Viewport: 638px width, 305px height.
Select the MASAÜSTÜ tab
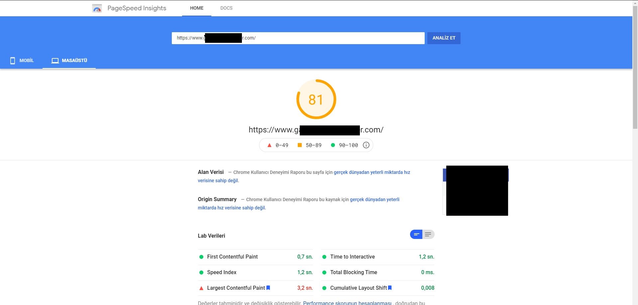pos(69,60)
